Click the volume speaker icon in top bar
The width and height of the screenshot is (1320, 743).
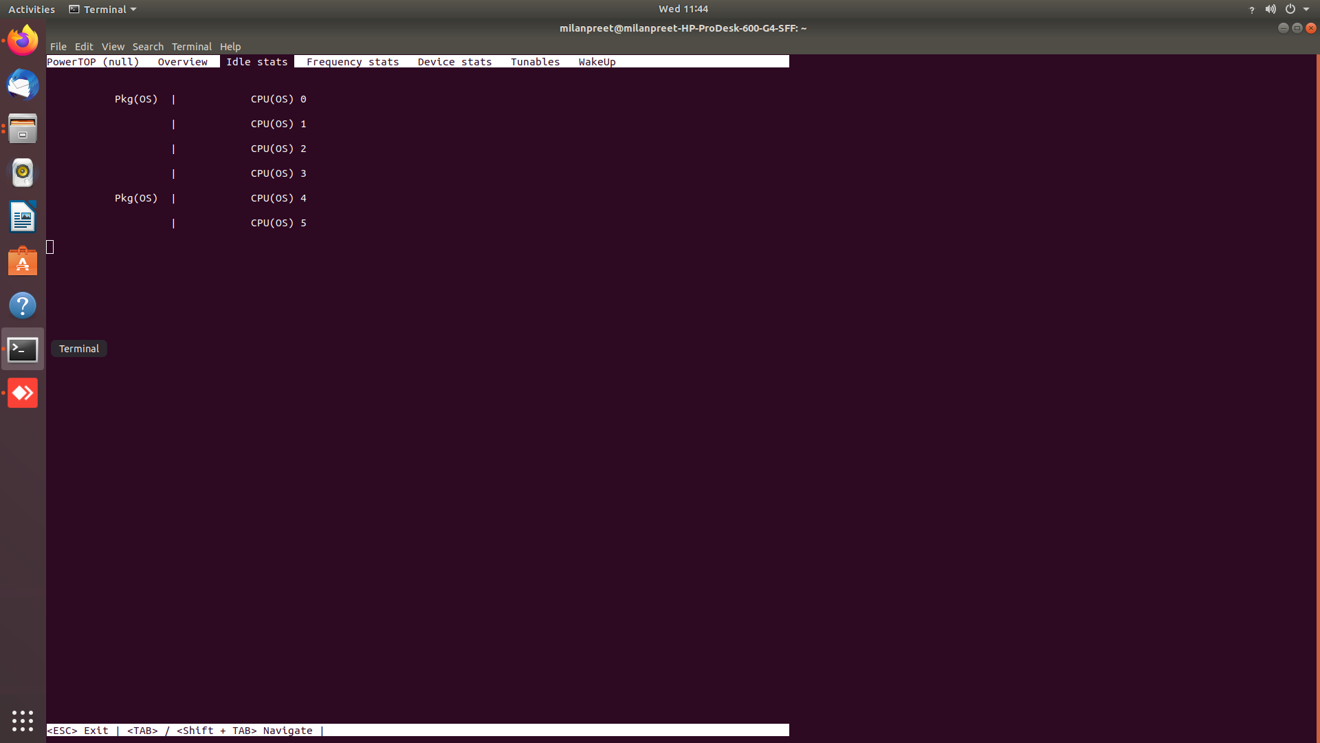1270,9
